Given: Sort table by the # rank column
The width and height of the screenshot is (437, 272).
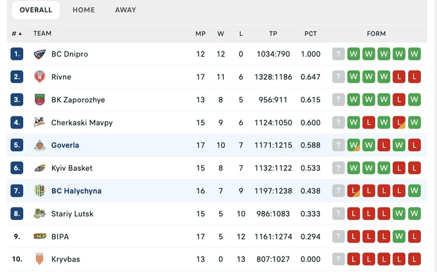Looking at the screenshot, I should point(17,33).
